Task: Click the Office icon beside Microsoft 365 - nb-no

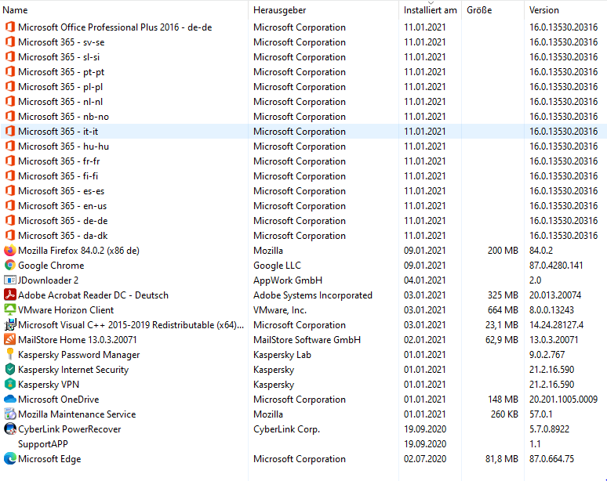Action: (10, 117)
